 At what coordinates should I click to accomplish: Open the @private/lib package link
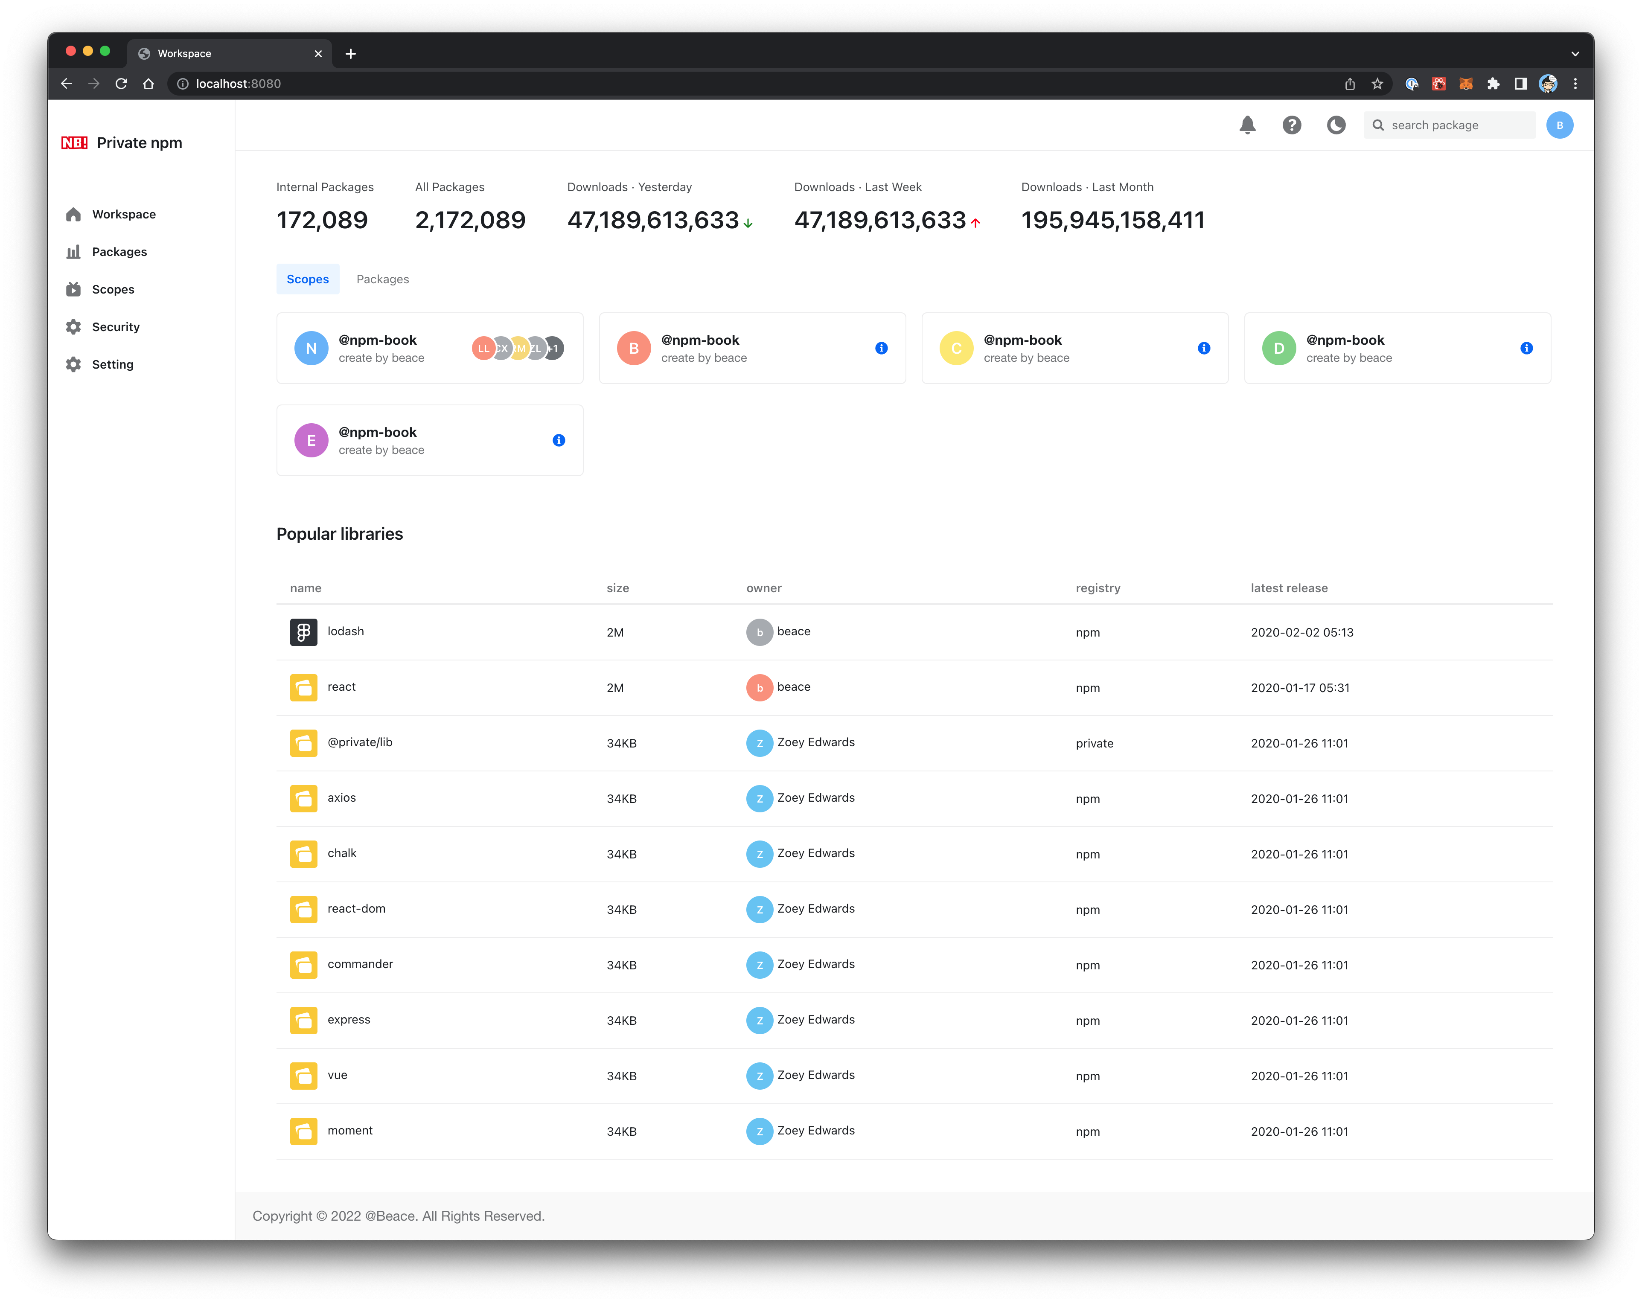pyautogui.click(x=359, y=742)
